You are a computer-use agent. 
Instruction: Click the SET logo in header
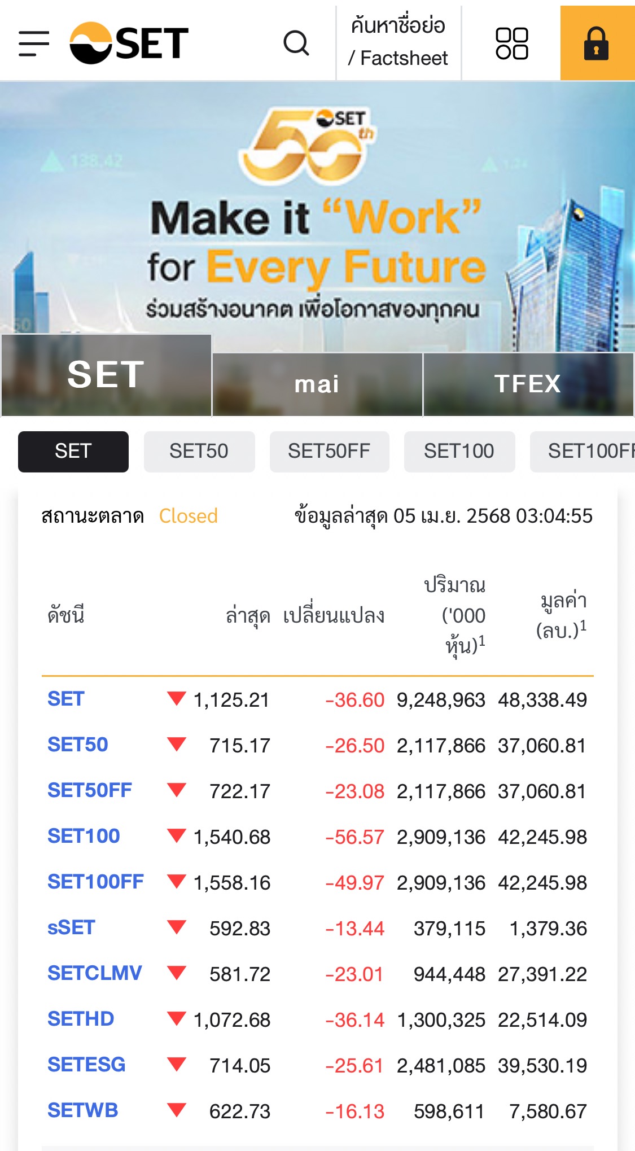coord(129,43)
